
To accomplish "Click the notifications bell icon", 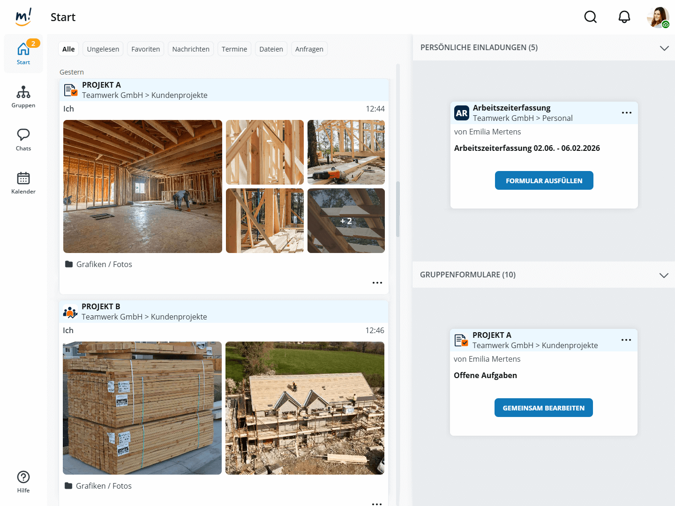I will pos(624,17).
